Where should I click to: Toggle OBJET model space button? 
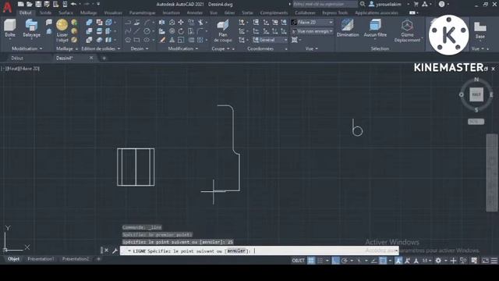tap(298, 261)
